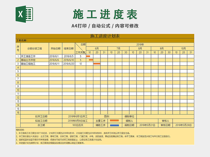Click the 图例 legend label
Viewport: 210px width, 157px height.
point(108,116)
